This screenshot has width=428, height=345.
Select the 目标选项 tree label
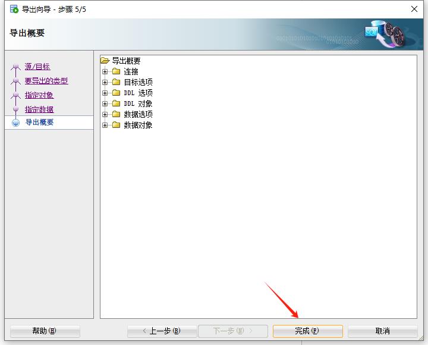click(x=138, y=82)
